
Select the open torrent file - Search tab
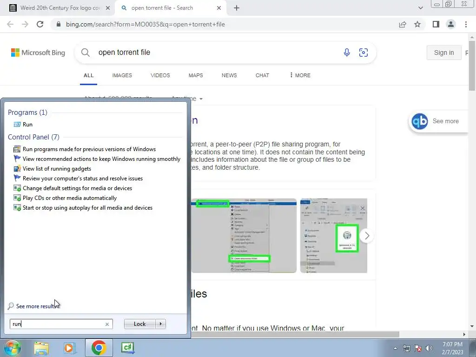pyautogui.click(x=162, y=8)
